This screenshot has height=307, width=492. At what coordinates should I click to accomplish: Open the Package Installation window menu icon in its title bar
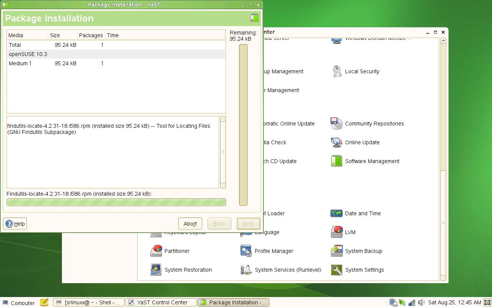pos(5,5)
